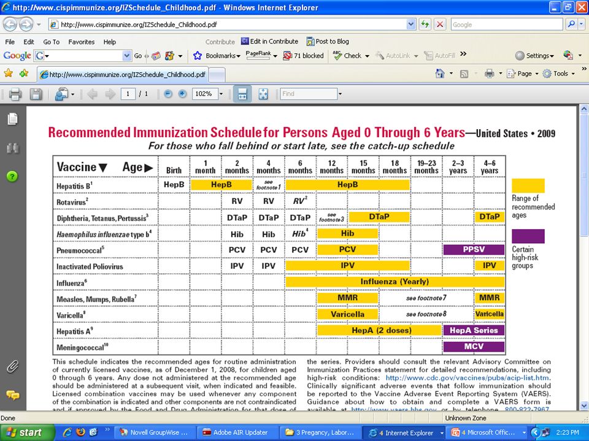Click the browser Back arrow button

tap(10, 24)
